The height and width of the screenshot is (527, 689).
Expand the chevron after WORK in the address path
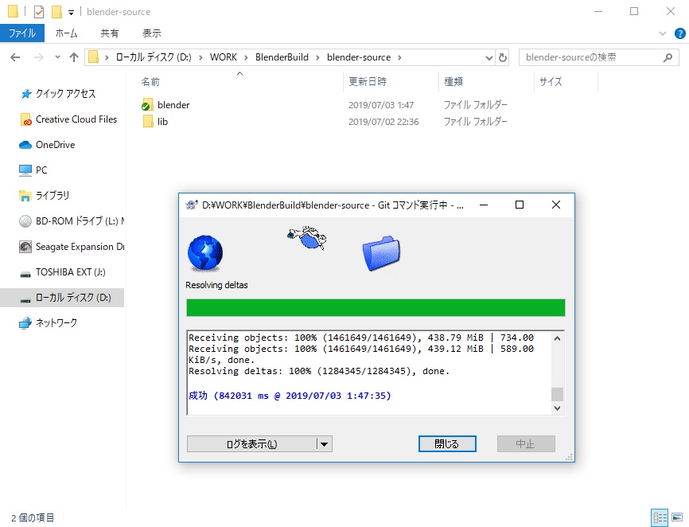246,57
